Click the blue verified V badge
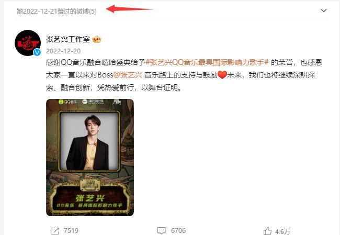The width and height of the screenshot is (340, 235). tap(37, 52)
